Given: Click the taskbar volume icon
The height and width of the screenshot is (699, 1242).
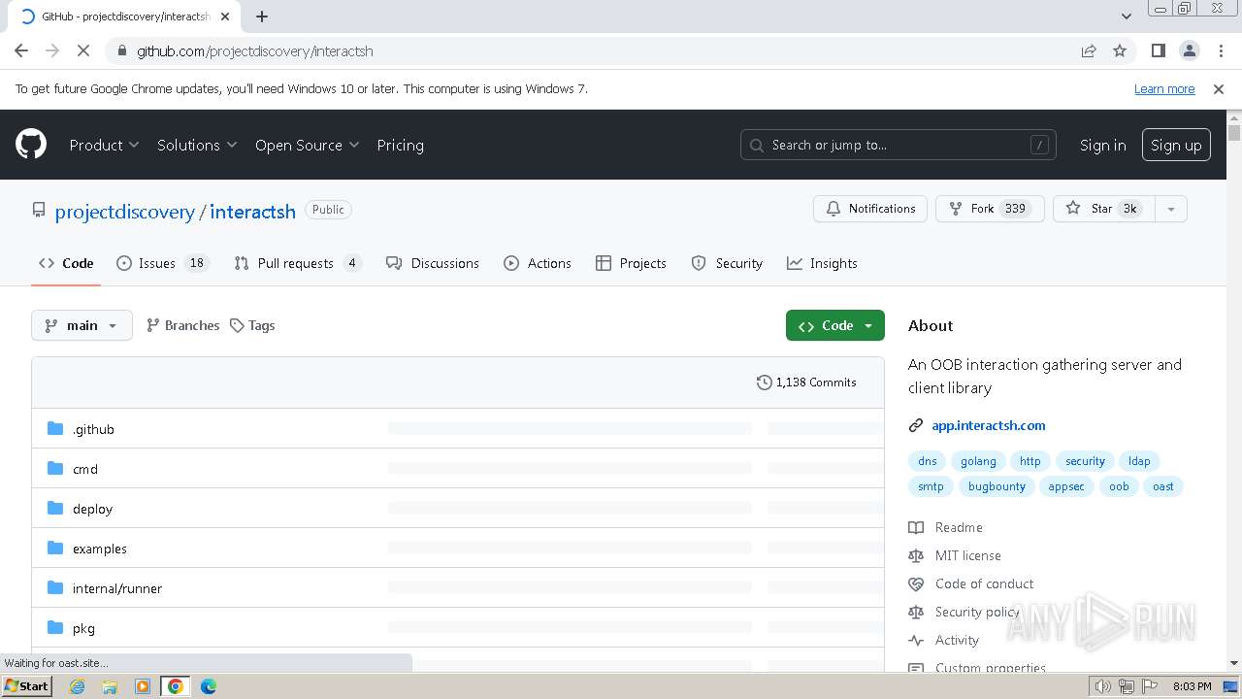Looking at the screenshot, I should tap(1103, 686).
